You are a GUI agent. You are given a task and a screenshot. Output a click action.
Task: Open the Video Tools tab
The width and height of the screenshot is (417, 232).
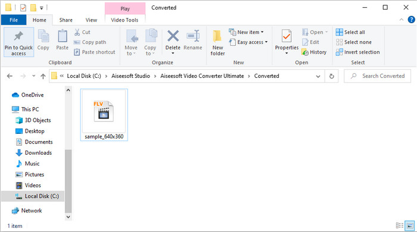tap(125, 20)
